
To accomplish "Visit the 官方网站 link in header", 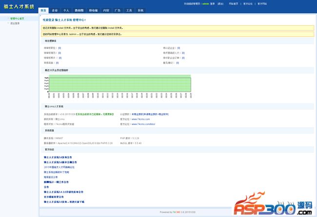I will 262,3.
